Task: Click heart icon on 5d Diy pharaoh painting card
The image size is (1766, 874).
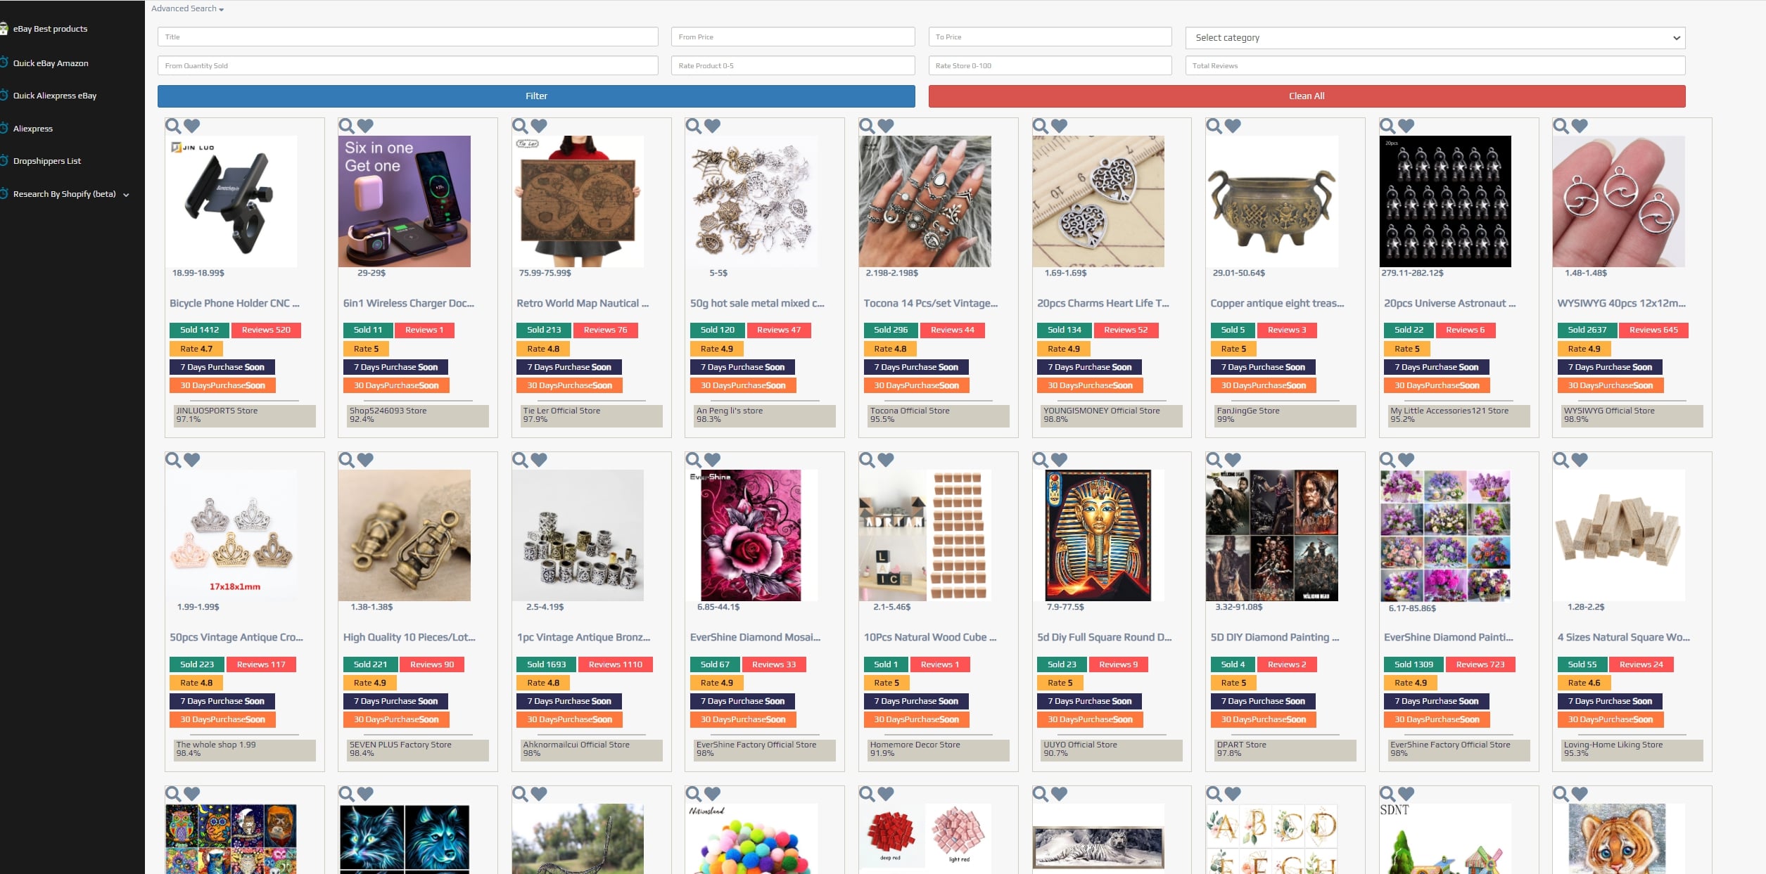Action: click(x=1059, y=460)
